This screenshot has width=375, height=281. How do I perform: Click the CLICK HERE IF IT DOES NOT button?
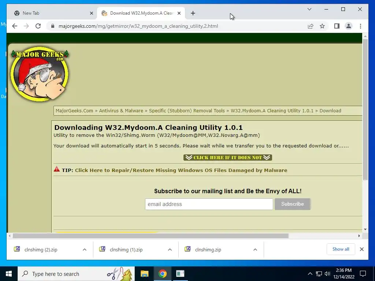point(228,157)
